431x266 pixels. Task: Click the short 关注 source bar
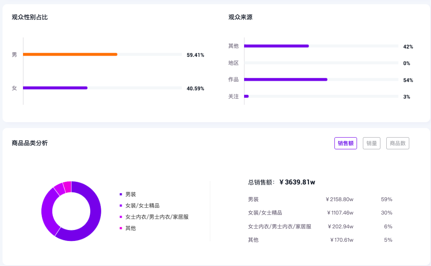(x=247, y=96)
